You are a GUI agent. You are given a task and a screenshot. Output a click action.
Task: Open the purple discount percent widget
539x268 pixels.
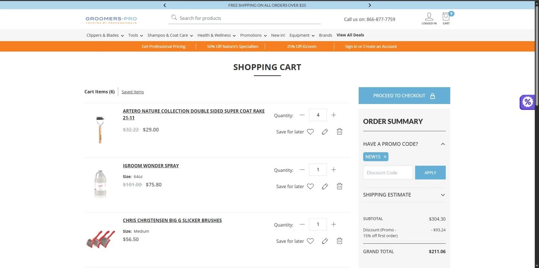point(527,102)
